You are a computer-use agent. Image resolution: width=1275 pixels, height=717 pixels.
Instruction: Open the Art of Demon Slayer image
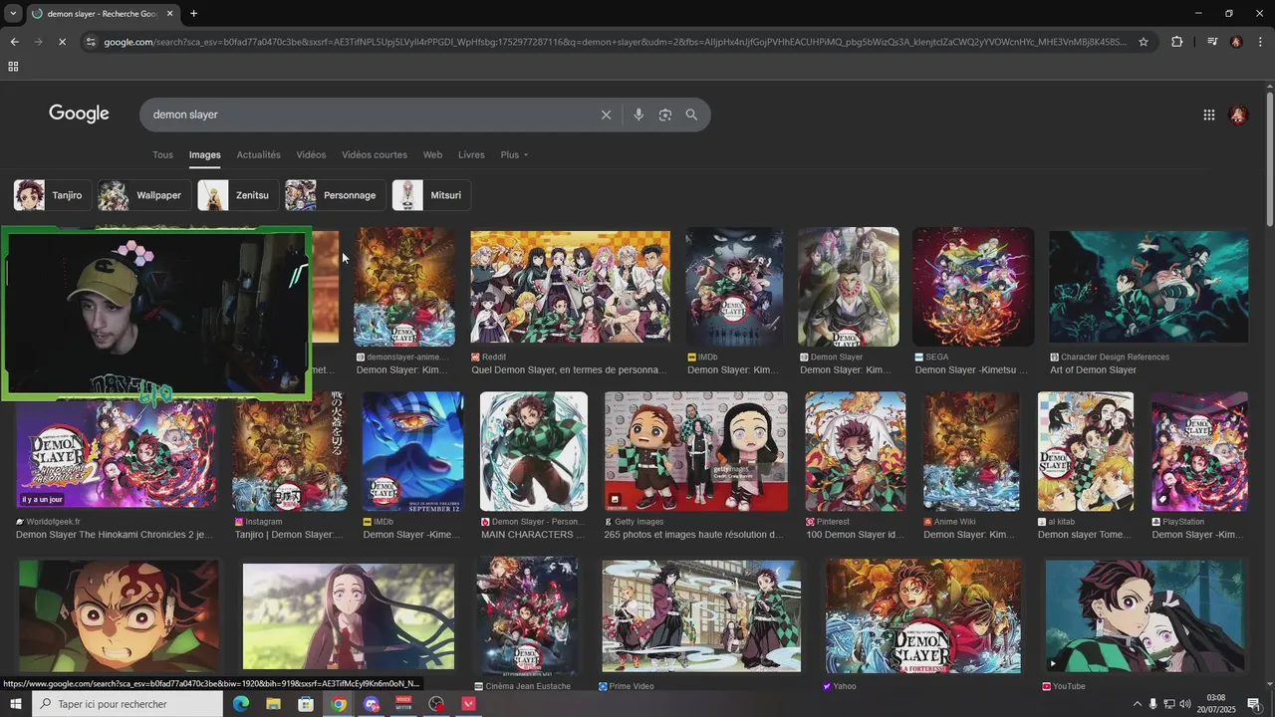(1148, 287)
